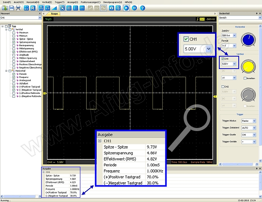
Task: Start acquisition with the play icon
Action: [126, 8]
